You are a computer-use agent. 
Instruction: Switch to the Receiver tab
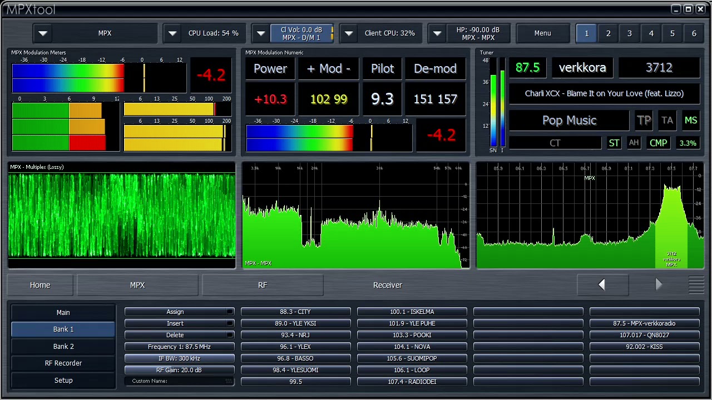[388, 285]
